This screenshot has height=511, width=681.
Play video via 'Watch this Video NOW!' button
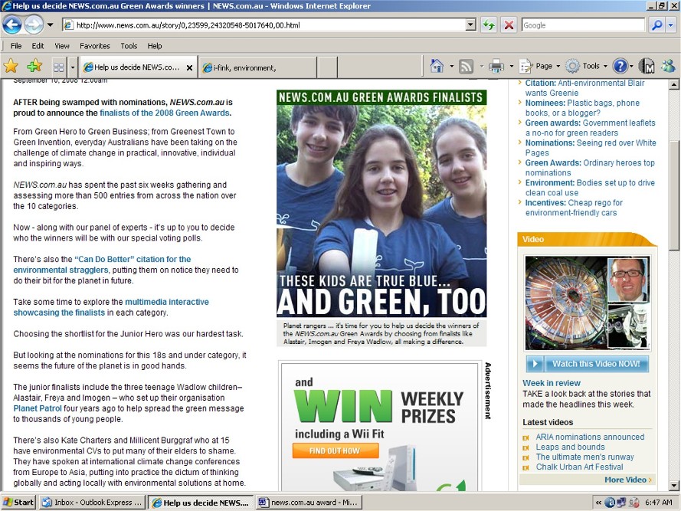tap(588, 364)
